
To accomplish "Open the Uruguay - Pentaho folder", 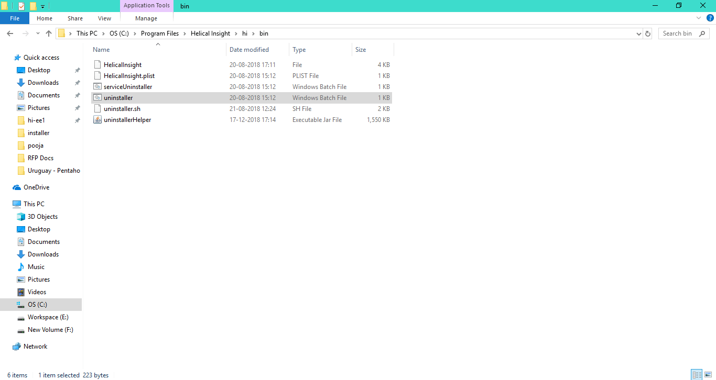I will click(x=53, y=171).
